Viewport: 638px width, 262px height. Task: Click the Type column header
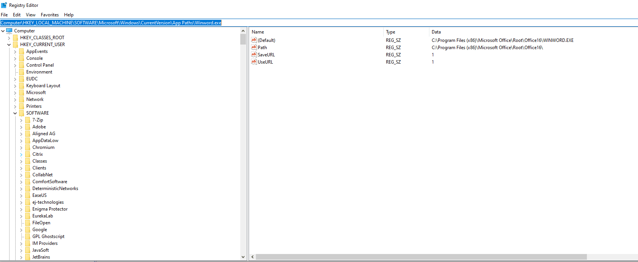point(407,32)
